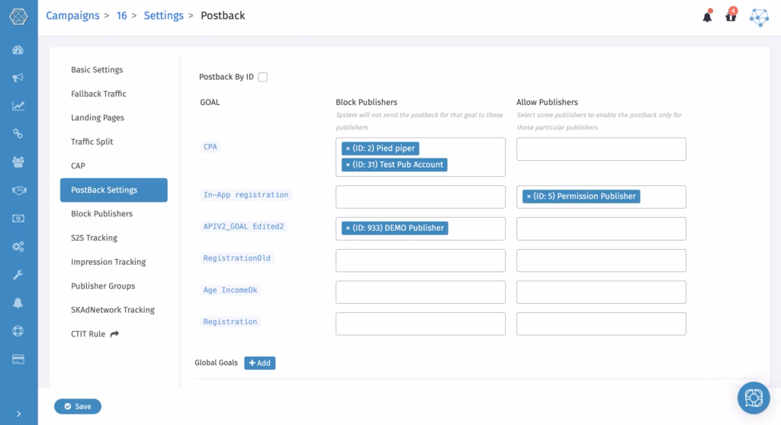
Task: Go to Publisher Groups section
Action: [103, 286]
